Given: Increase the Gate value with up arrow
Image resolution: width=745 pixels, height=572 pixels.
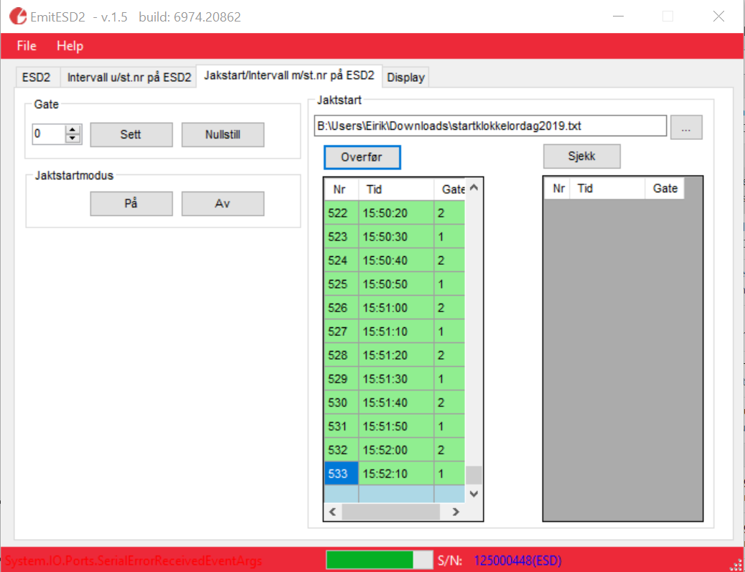Looking at the screenshot, I should (72, 130).
